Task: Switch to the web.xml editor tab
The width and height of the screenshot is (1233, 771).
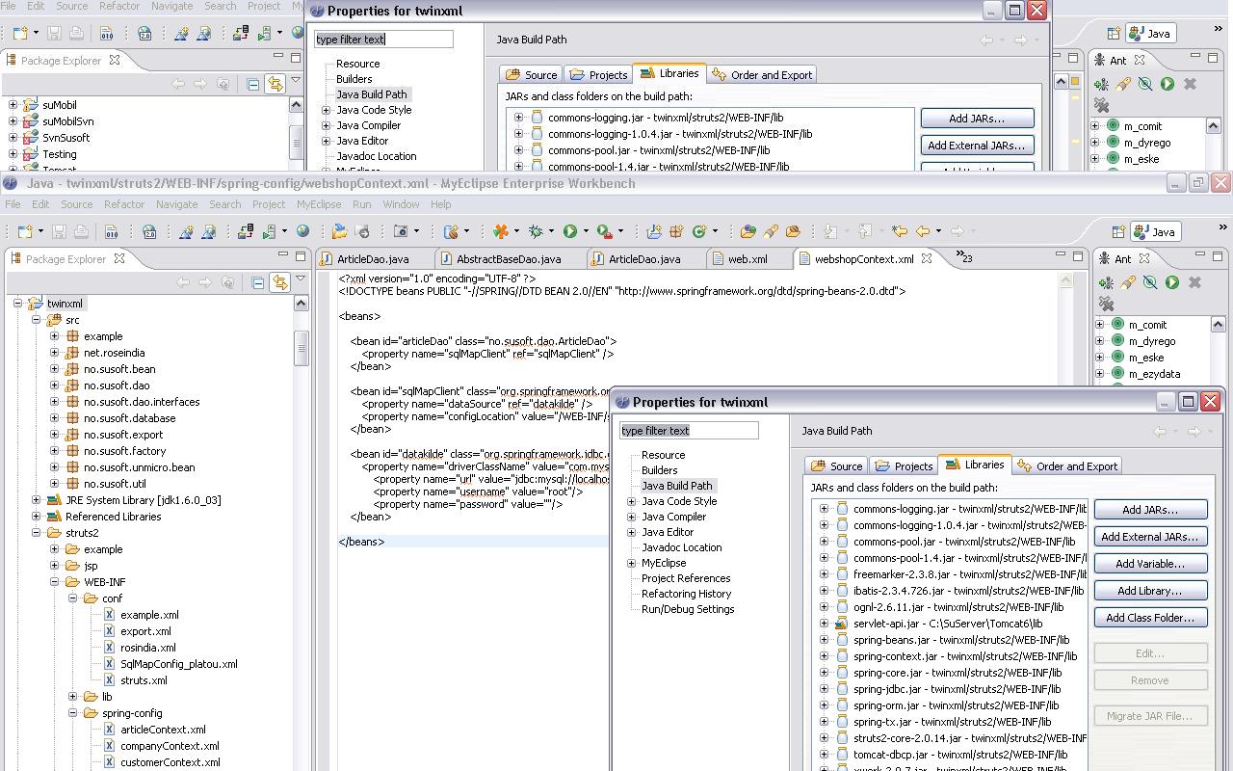Action: pos(747,258)
